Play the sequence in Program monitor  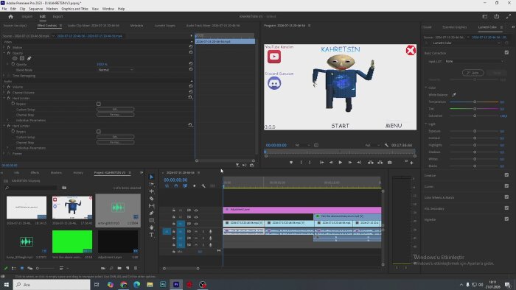click(x=341, y=162)
